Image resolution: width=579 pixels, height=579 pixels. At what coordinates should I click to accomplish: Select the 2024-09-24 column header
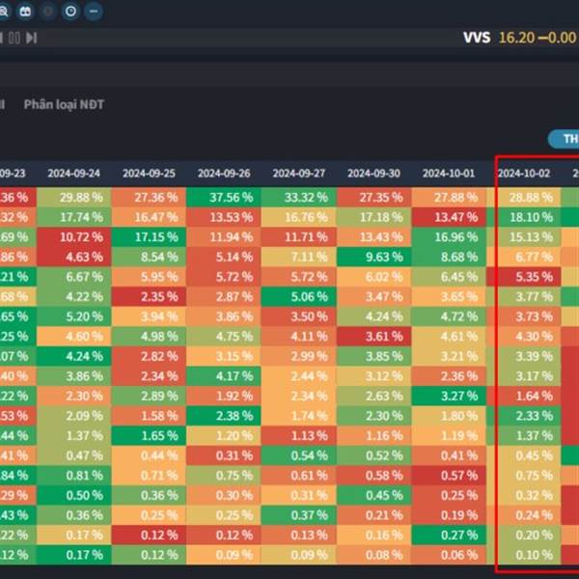pos(74,173)
